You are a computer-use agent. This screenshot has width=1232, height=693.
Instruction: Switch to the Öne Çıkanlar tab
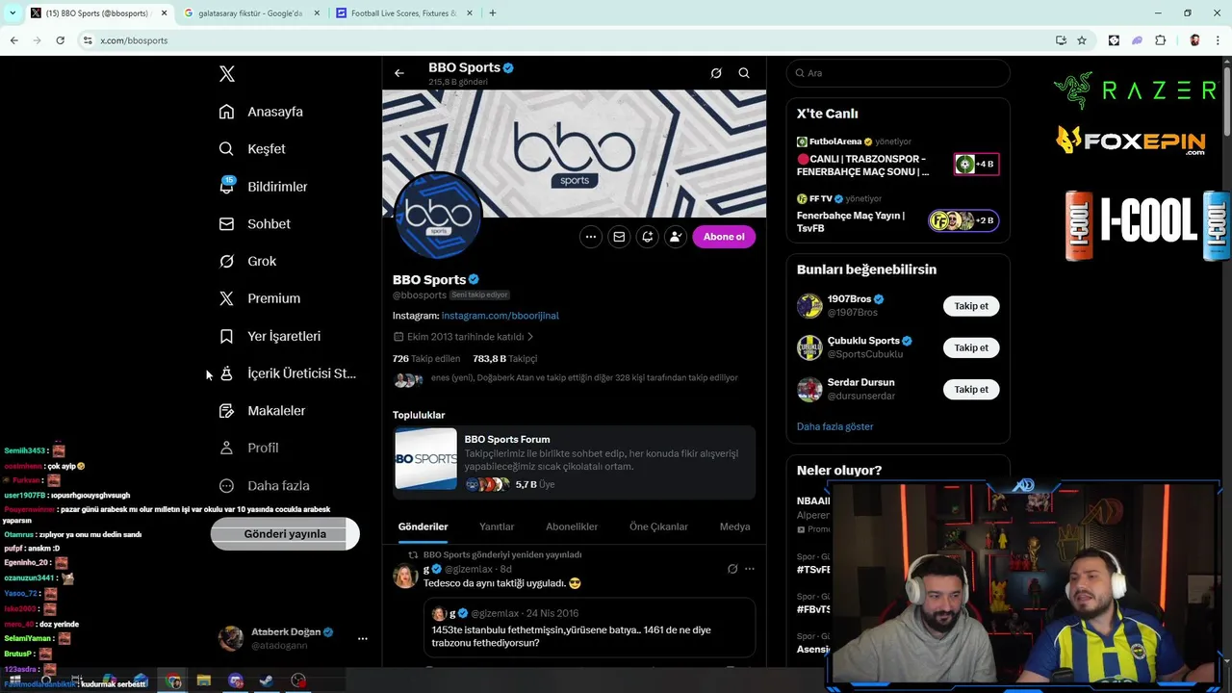658,526
